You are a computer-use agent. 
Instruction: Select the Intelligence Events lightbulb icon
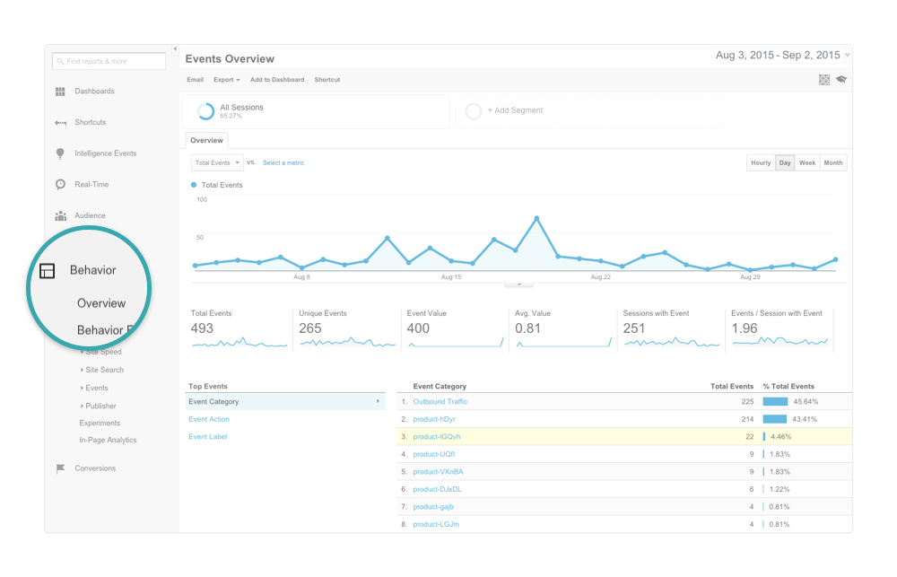pyautogui.click(x=60, y=153)
